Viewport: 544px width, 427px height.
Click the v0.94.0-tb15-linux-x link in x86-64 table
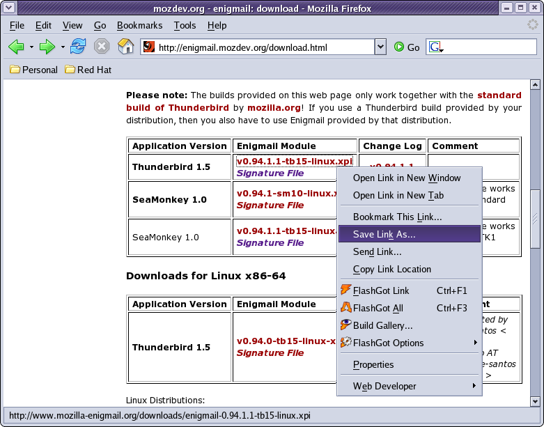286,341
